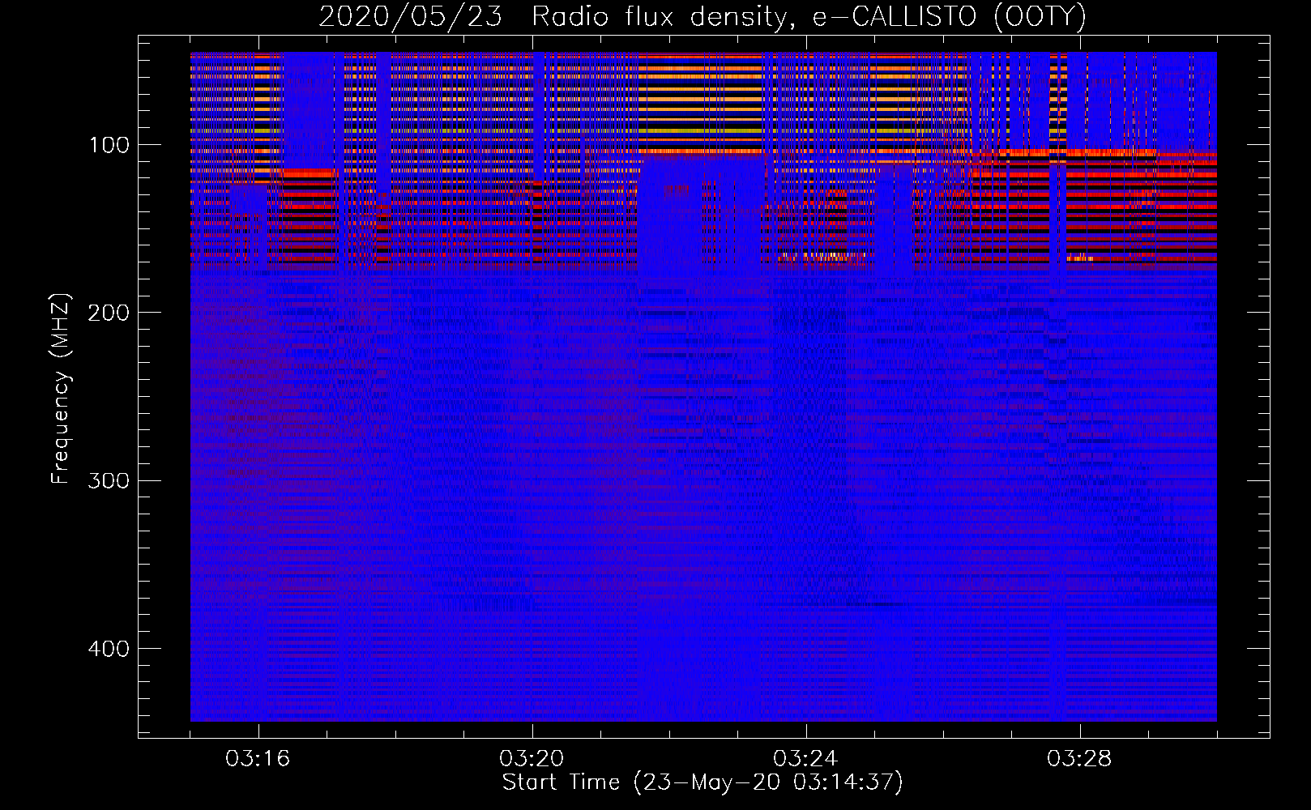The image size is (1311, 810).
Task: Click the "03:20" time tick label
Action: pos(532,759)
